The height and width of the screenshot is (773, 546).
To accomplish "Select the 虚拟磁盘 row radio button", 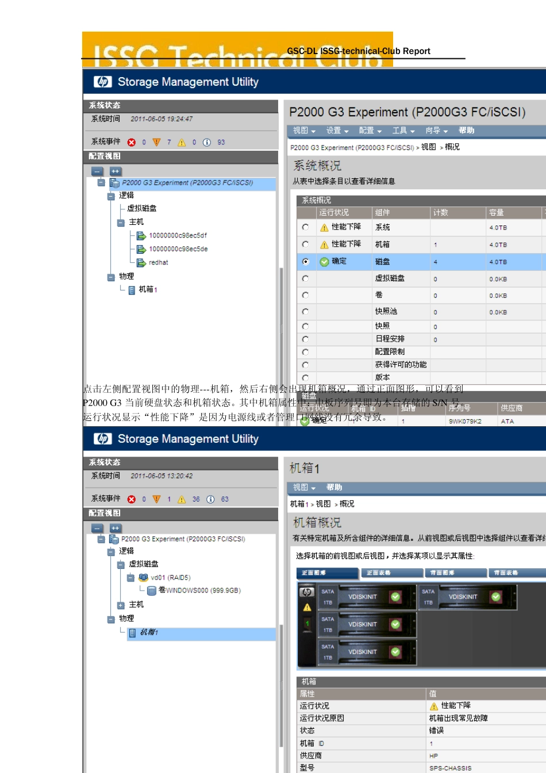I will click(305, 278).
